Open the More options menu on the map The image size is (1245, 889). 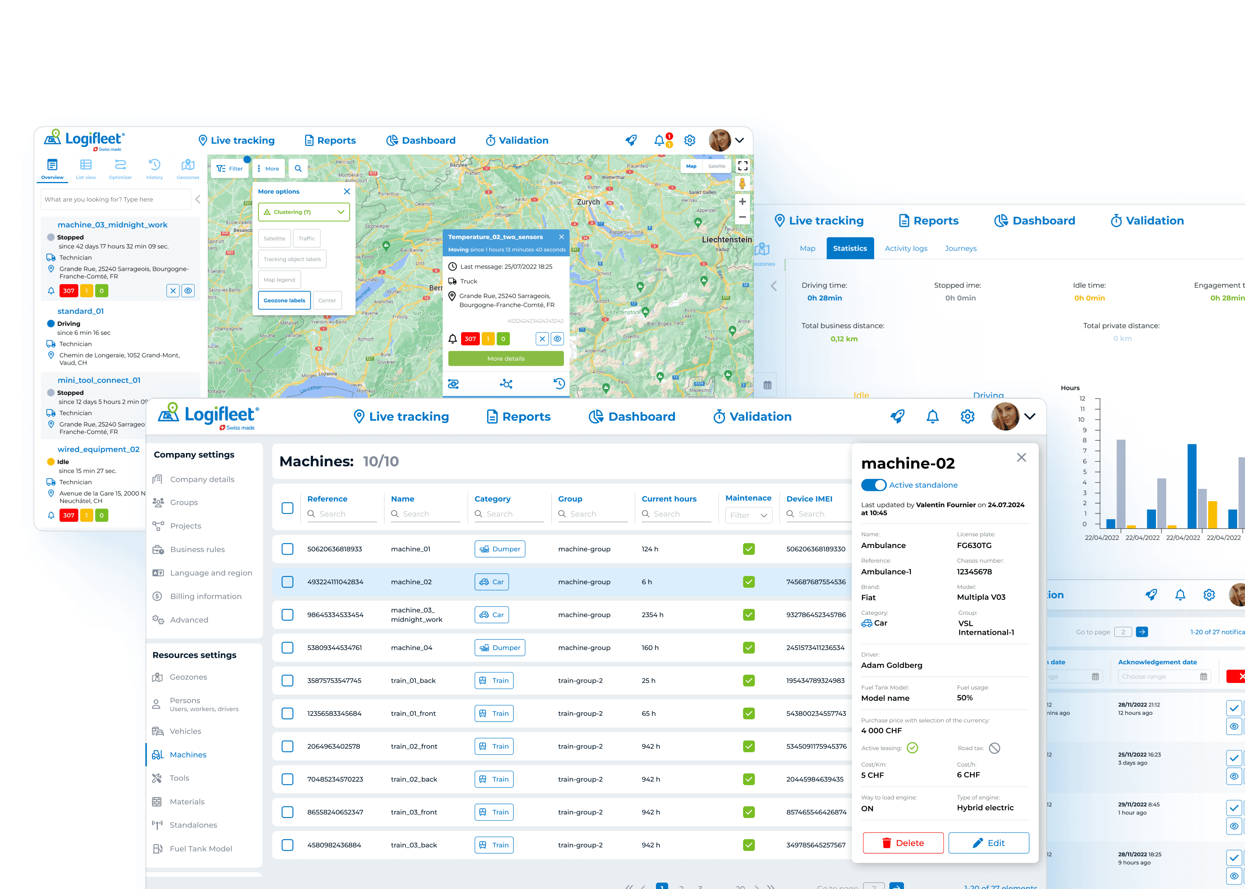269,169
